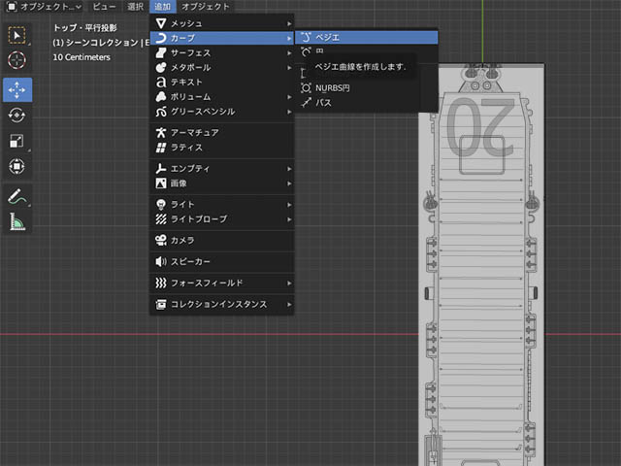This screenshot has width=621, height=466.
Task: Choose NURBS円 from curve submenu
Action: [367, 88]
